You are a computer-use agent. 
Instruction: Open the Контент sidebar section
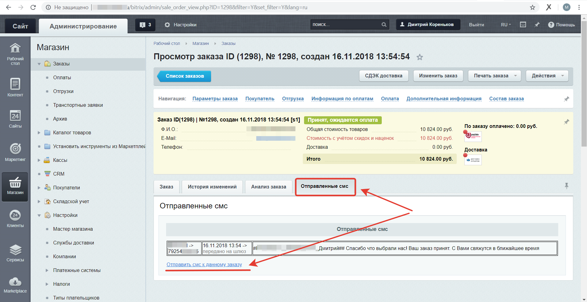coord(15,88)
